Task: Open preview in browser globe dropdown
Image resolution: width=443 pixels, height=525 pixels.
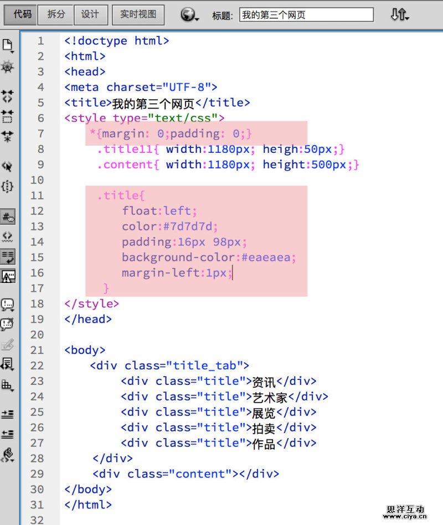Action: click(189, 15)
